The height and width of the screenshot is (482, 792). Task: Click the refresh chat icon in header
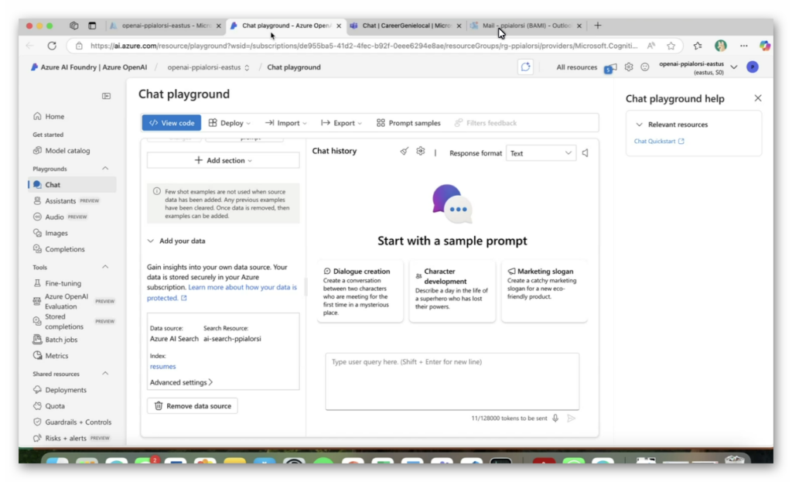(525, 67)
